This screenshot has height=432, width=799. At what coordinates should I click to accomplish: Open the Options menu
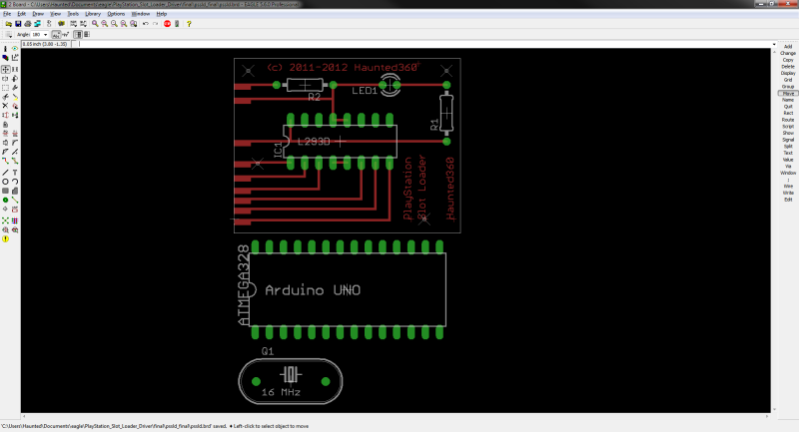[x=116, y=14]
